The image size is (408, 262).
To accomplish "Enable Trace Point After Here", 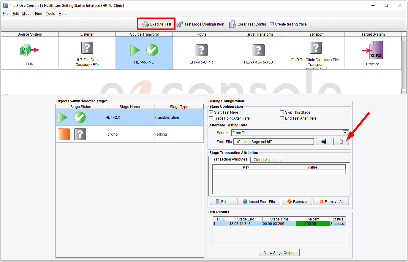I will [x=211, y=118].
